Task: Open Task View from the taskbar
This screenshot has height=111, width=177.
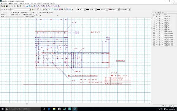Action: coord(44,109)
